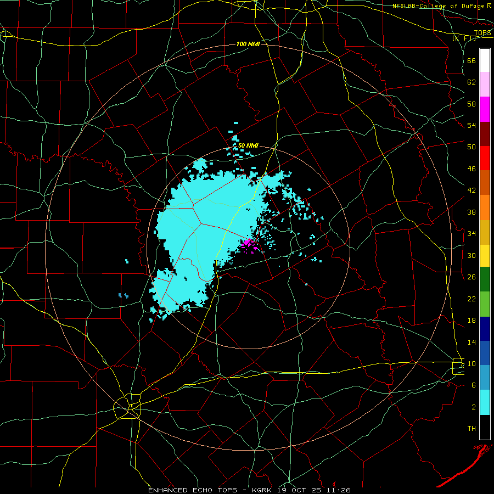Pick the medium blue legend swatch
Viewport: 494px width, 494px height.
point(485,353)
